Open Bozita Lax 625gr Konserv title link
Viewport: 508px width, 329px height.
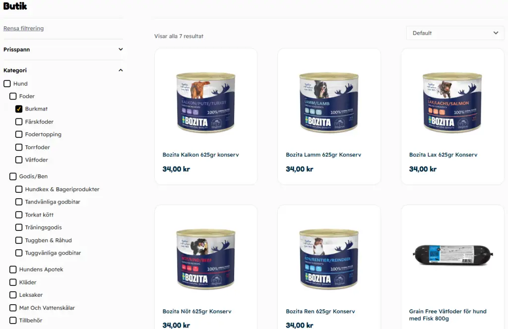pyautogui.click(x=443, y=155)
